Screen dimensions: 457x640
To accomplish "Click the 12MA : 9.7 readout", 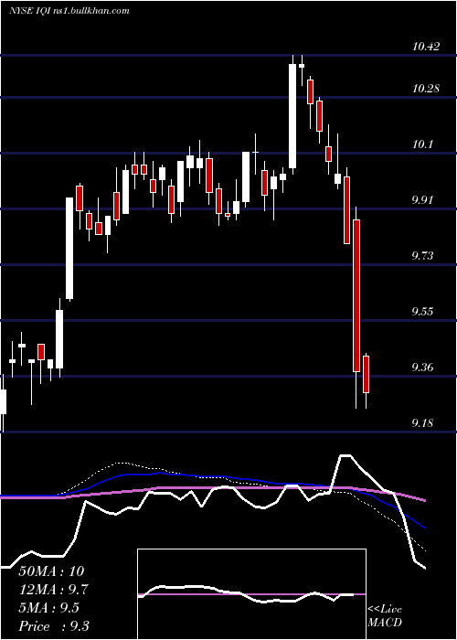I will click(x=53, y=590).
